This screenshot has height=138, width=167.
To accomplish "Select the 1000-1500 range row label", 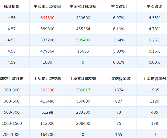I will 12,123.
